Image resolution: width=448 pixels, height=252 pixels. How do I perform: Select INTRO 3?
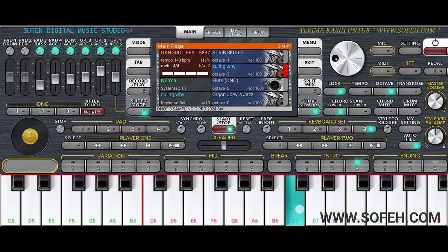[x=357, y=166]
